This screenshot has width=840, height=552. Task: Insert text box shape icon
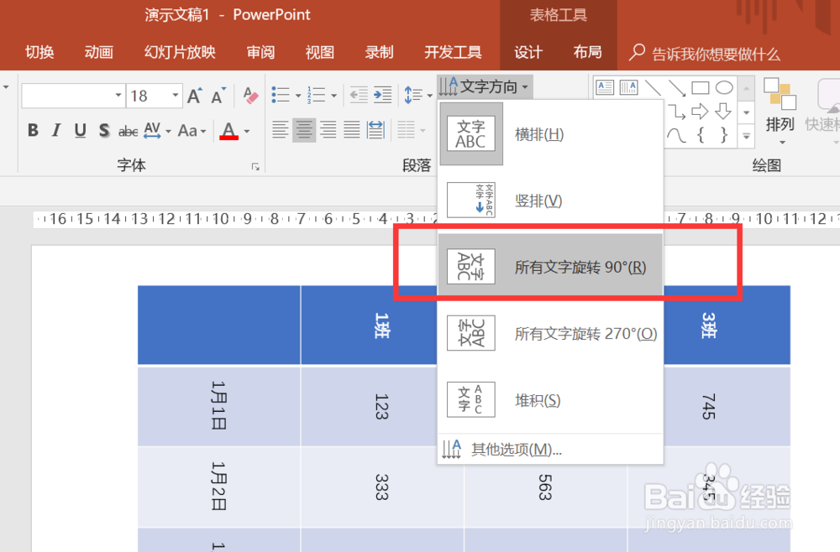[605, 87]
